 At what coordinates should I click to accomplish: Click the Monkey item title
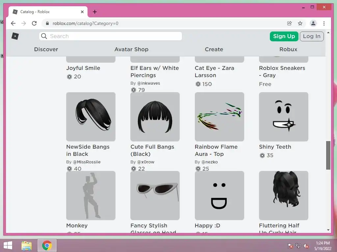click(77, 225)
